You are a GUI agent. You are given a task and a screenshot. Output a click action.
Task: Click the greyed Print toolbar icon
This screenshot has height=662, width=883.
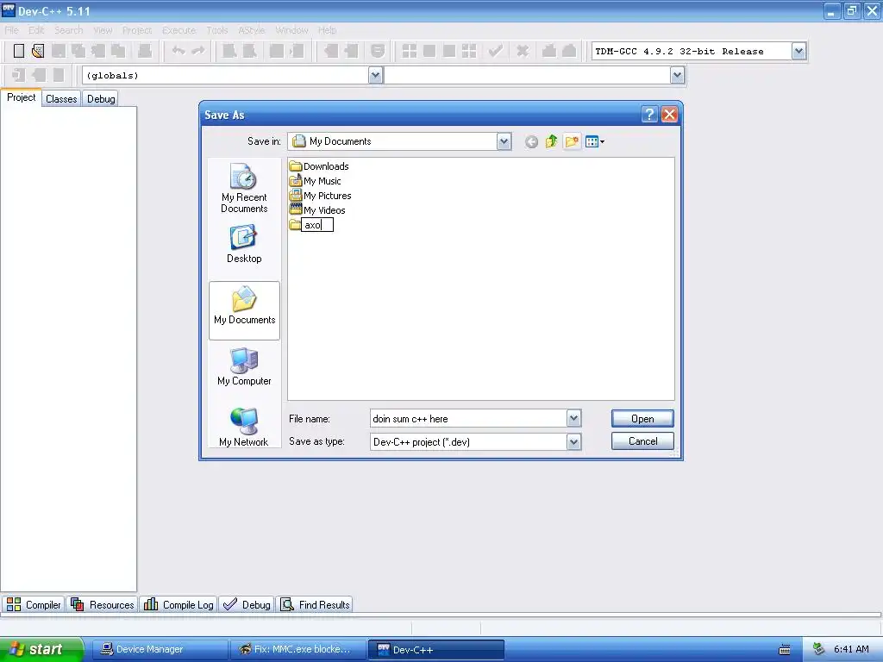145,51
